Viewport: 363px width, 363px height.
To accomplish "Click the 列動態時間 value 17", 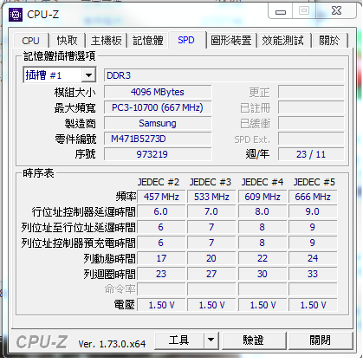I will 161,258.
